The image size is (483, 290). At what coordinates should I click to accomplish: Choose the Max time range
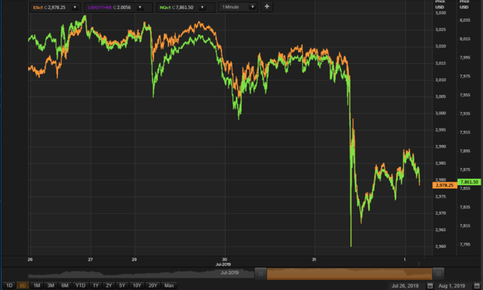click(x=169, y=285)
